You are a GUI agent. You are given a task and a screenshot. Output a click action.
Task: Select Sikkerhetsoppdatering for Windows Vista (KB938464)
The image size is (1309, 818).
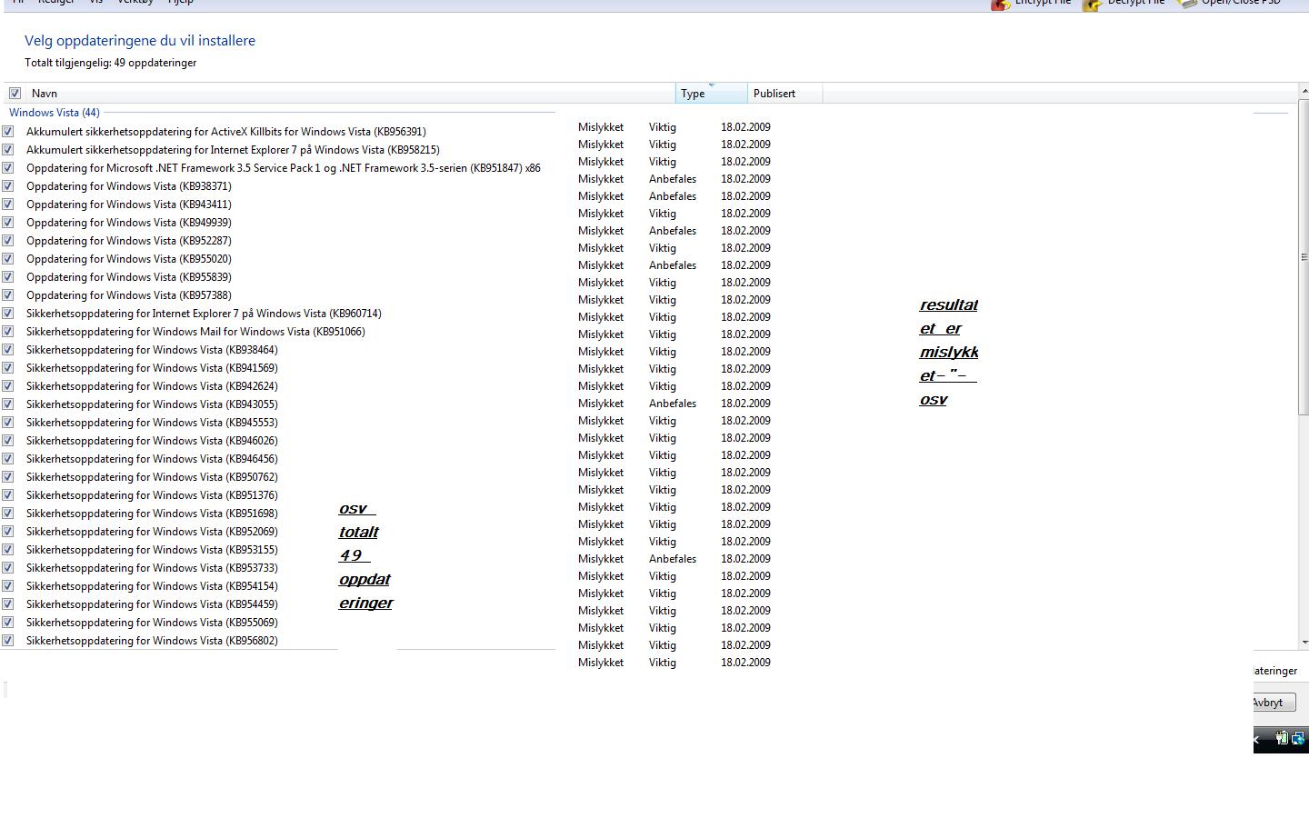click(x=152, y=349)
